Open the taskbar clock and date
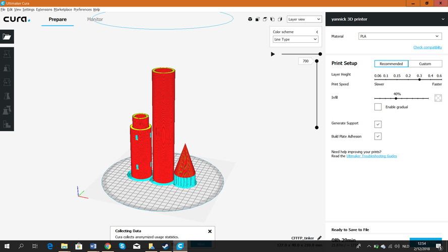The height and width of the screenshot is (252, 448). pyautogui.click(x=422, y=246)
